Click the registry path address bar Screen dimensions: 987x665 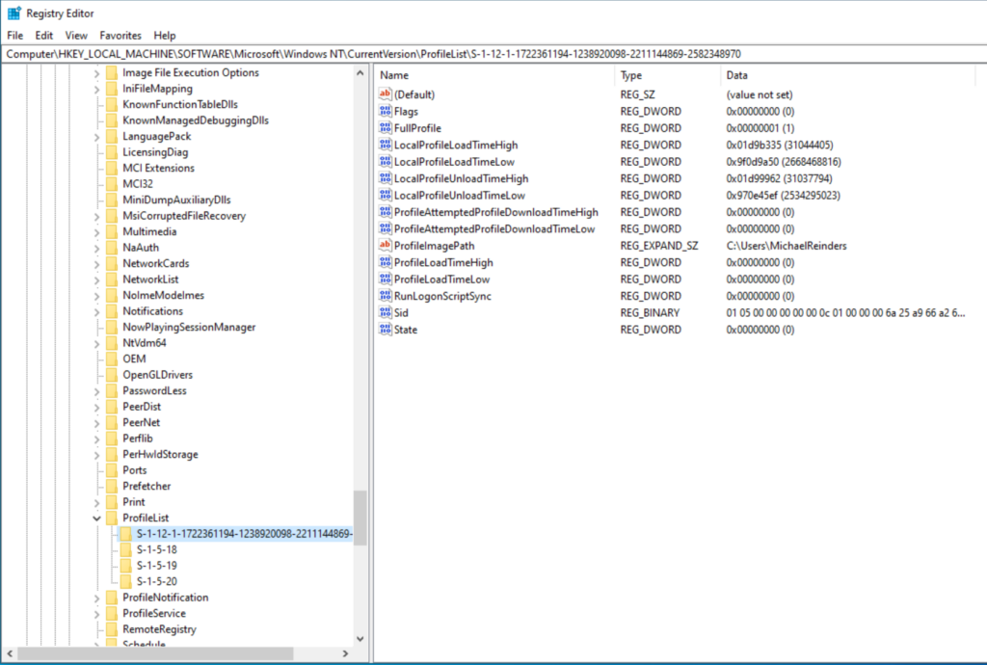point(493,54)
